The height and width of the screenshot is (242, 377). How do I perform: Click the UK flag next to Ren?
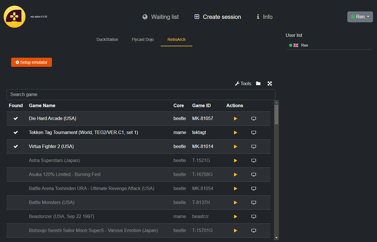tap(296, 45)
